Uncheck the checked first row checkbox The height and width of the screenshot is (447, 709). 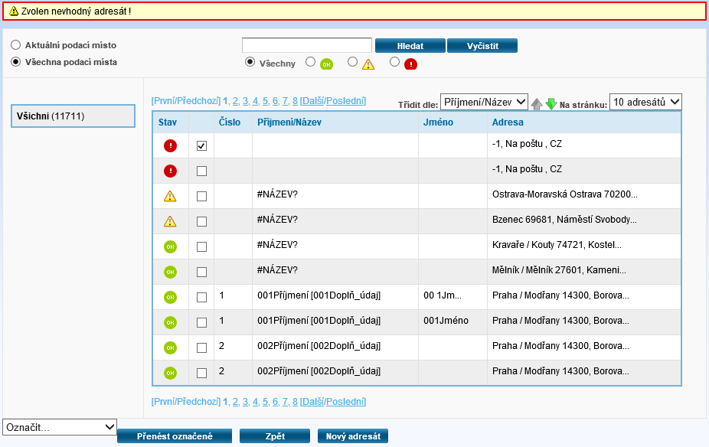pyautogui.click(x=201, y=145)
